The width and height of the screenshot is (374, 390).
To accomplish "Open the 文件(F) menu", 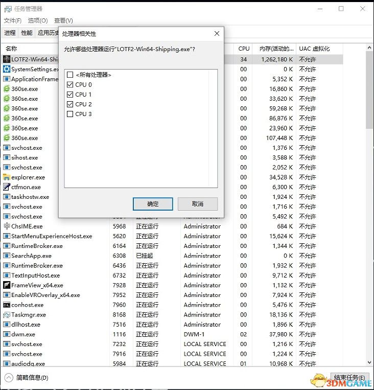I will (13, 20).
